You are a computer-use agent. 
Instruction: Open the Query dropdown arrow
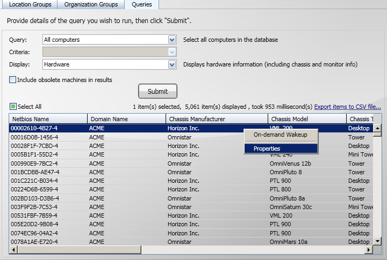172,40
